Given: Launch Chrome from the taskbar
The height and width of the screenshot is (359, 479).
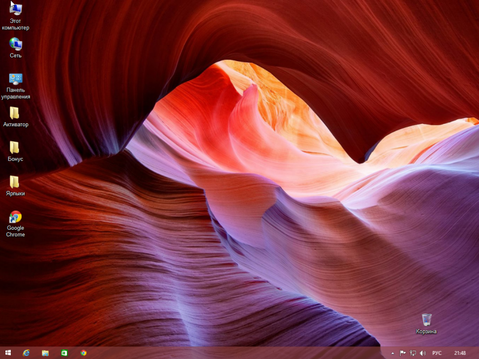Looking at the screenshot, I should pyautogui.click(x=83, y=353).
